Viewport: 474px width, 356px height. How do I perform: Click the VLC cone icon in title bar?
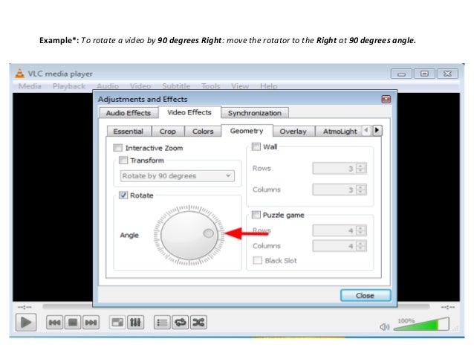(19, 73)
